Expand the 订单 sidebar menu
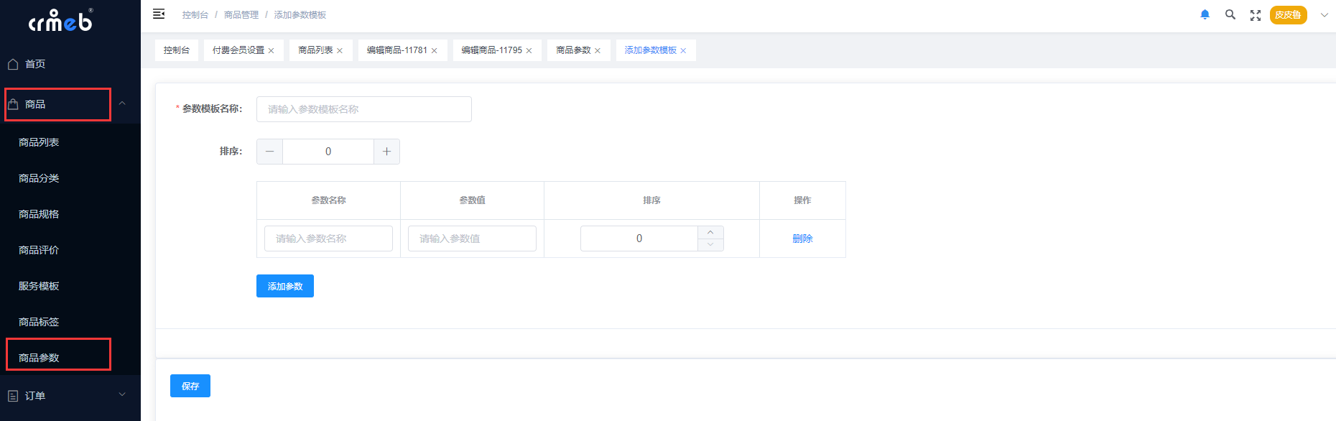Image resolution: width=1336 pixels, height=421 pixels. coord(122,395)
